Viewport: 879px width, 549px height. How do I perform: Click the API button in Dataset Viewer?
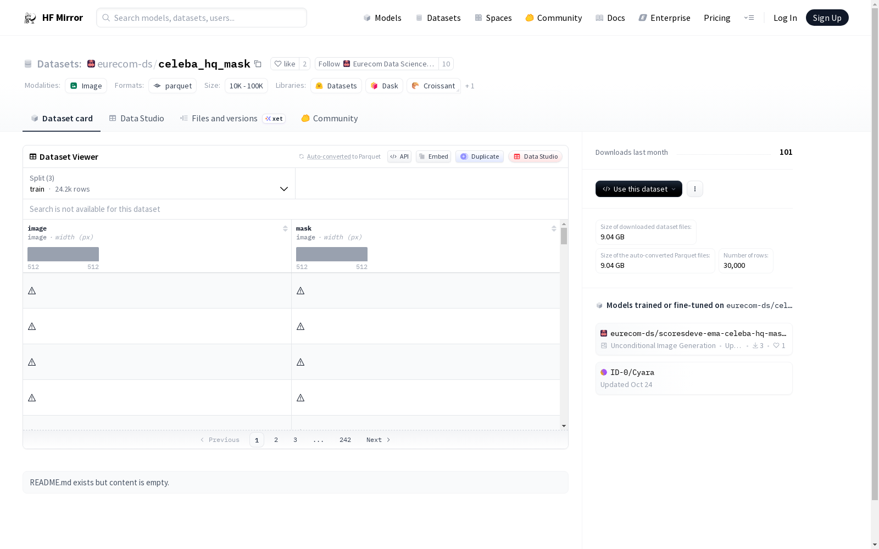399,156
